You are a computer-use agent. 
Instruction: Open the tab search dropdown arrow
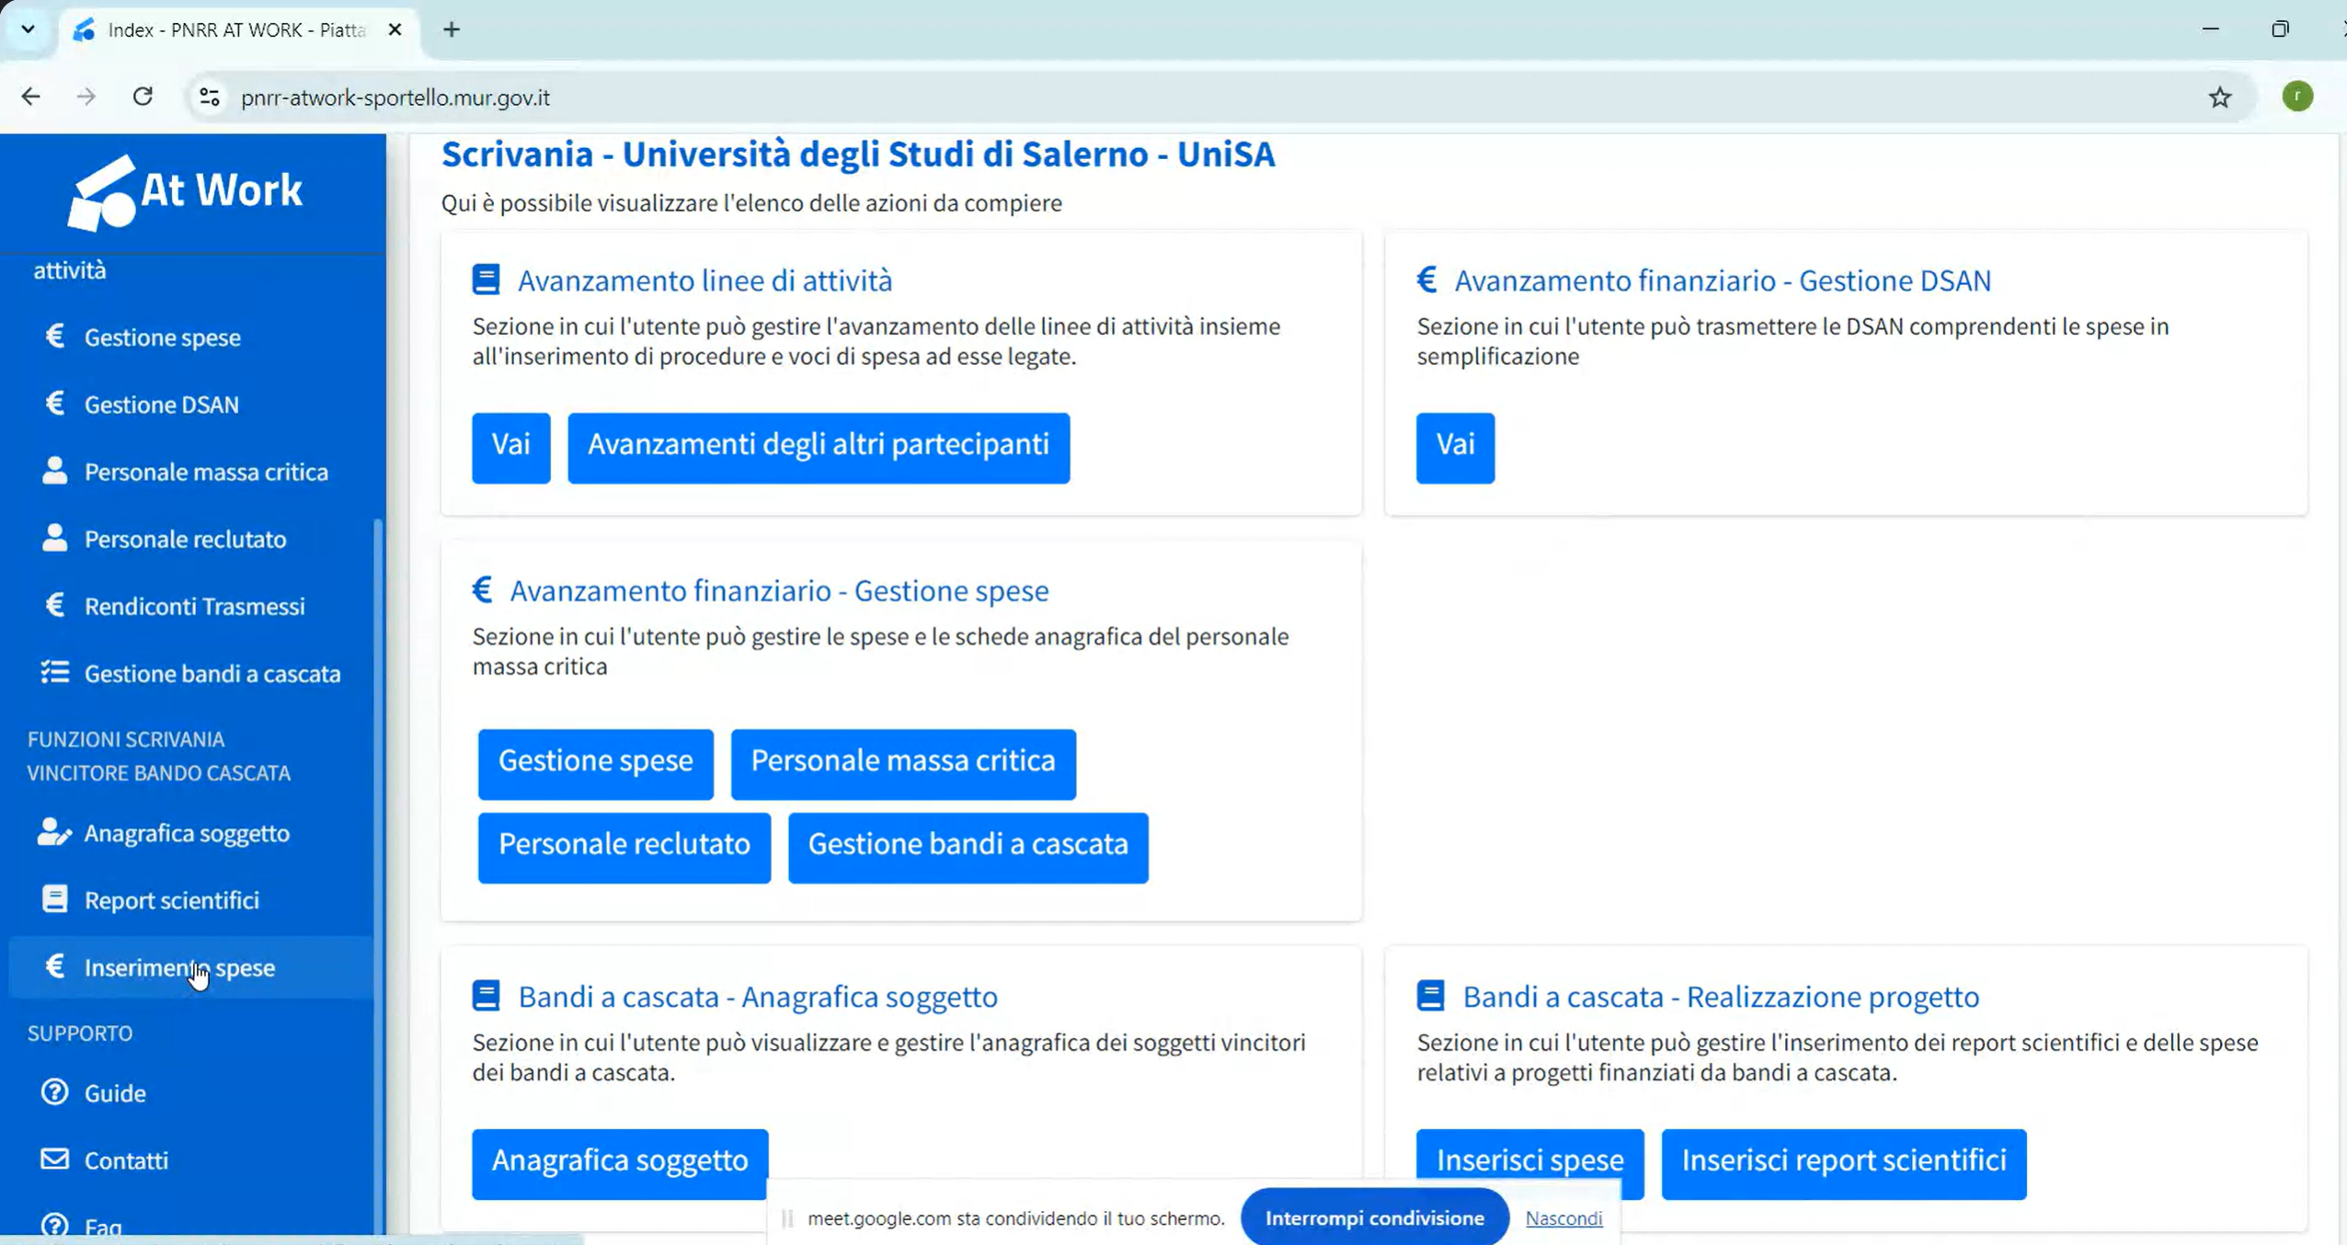pos(29,29)
